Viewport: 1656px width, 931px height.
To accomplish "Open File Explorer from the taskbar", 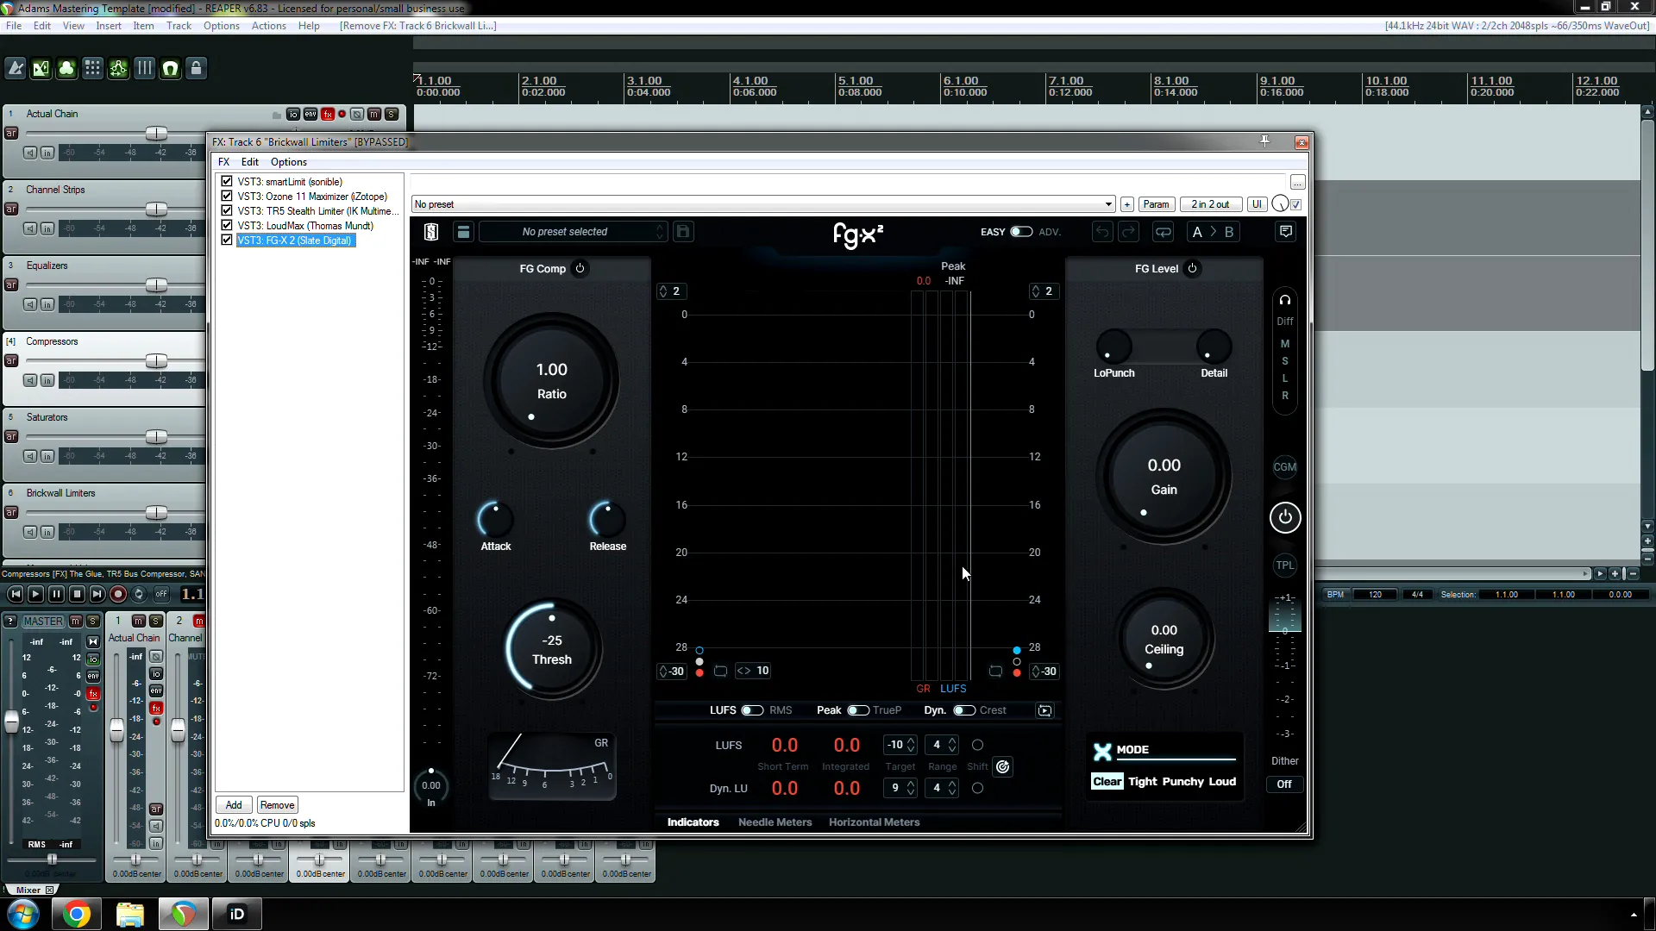I will (x=130, y=914).
